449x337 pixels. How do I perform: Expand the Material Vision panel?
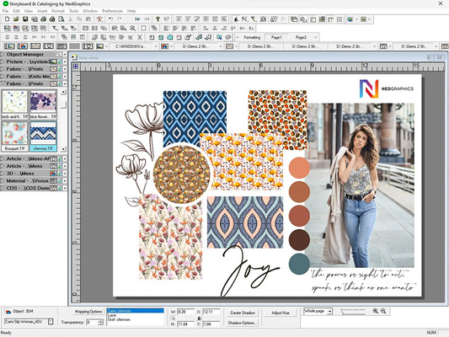3,181
